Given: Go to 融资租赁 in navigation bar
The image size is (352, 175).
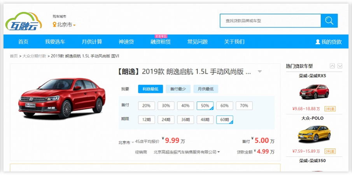Looking at the screenshot, I should tap(161, 42).
